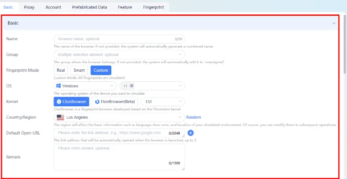Click the Windows logo icon in OS dropdown
This screenshot has width=347, height=179.
pos(59,86)
